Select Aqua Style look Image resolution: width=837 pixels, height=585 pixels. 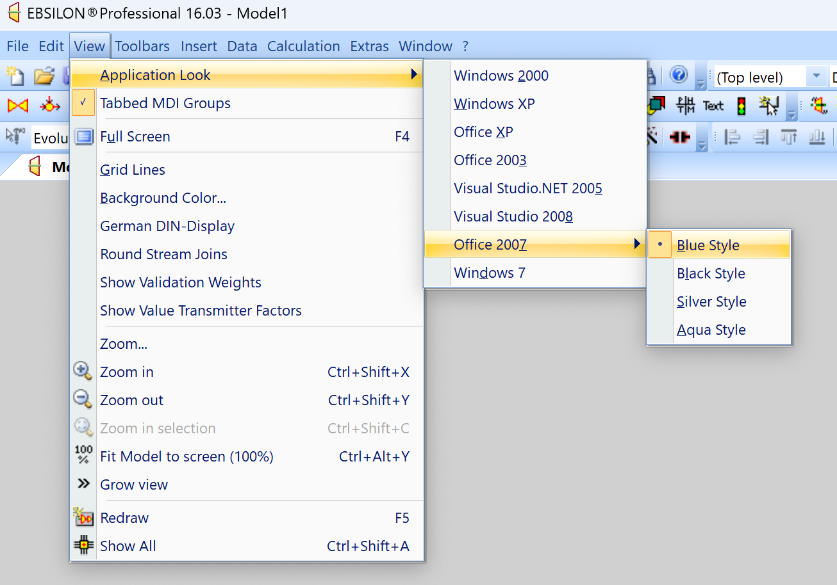tap(719, 330)
